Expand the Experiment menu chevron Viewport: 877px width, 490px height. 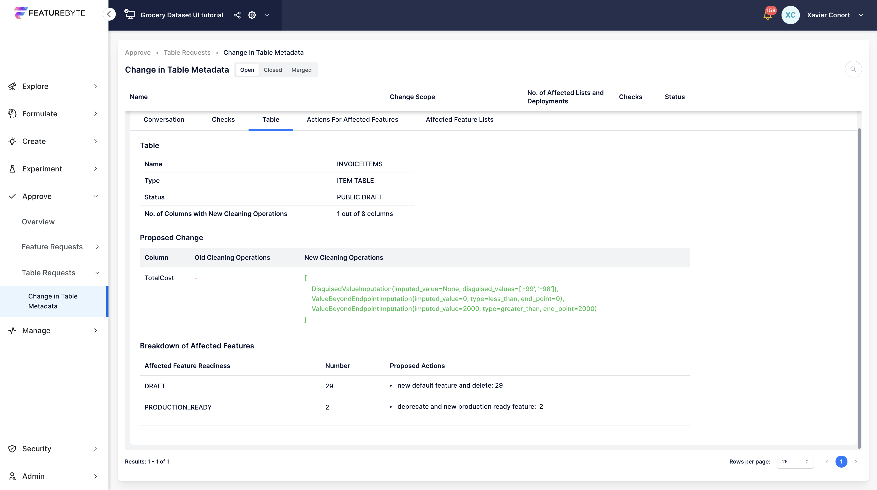[x=96, y=169]
